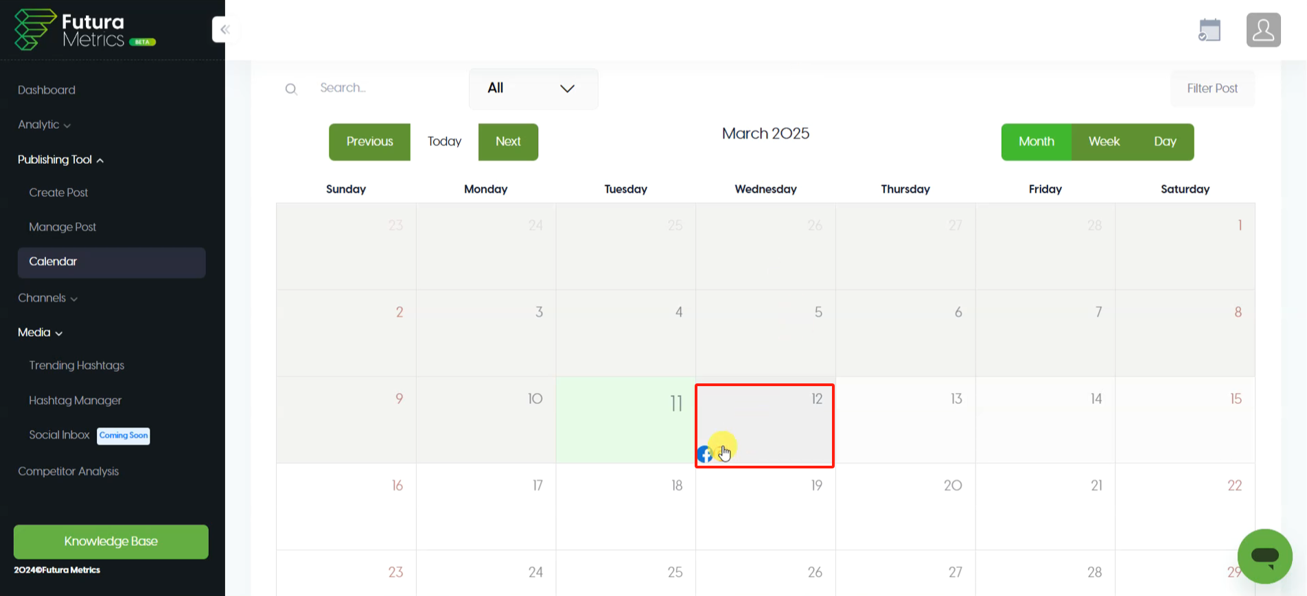Switch calendar to Day view

pos(1165,142)
